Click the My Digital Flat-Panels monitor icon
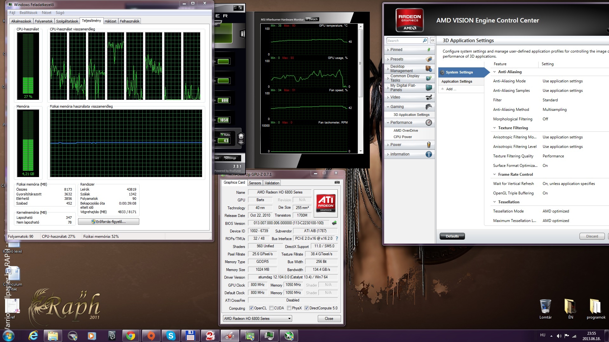The height and width of the screenshot is (342, 609). coord(429,88)
